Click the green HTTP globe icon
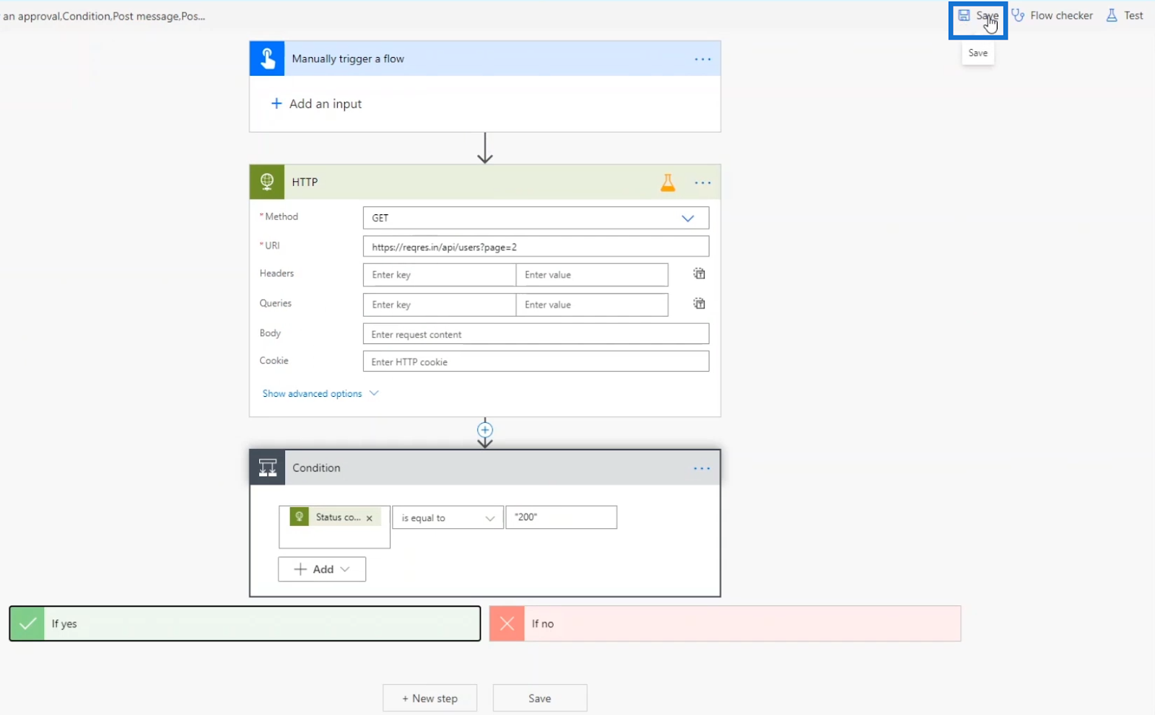The width and height of the screenshot is (1155, 715). [267, 182]
